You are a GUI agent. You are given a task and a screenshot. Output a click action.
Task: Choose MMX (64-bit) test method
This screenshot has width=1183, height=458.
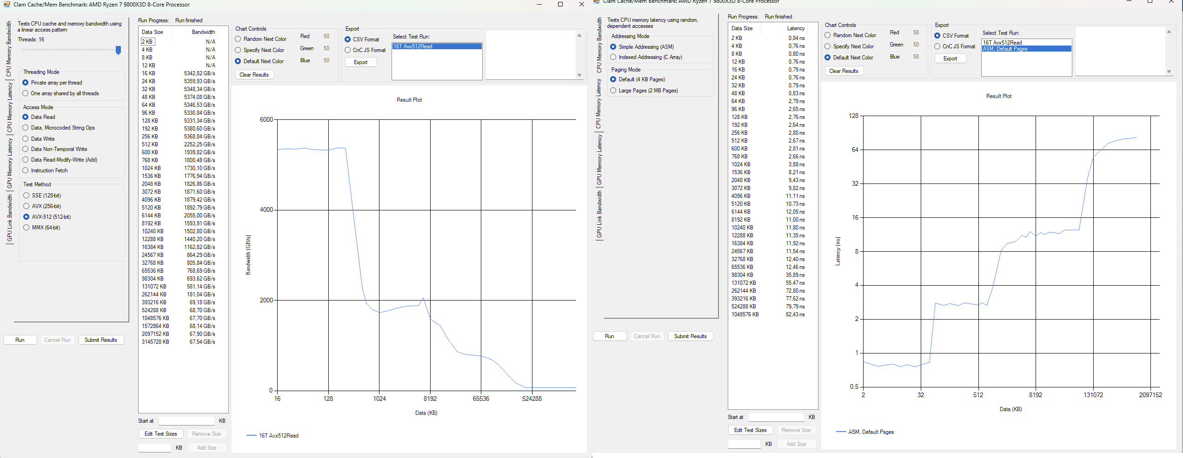[42, 228]
